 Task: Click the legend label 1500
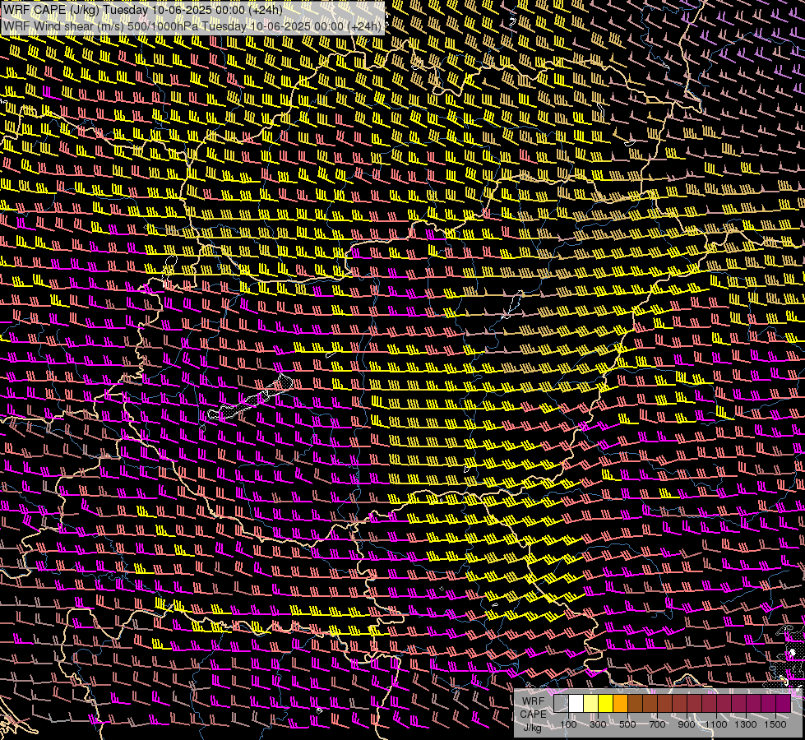[x=775, y=724]
